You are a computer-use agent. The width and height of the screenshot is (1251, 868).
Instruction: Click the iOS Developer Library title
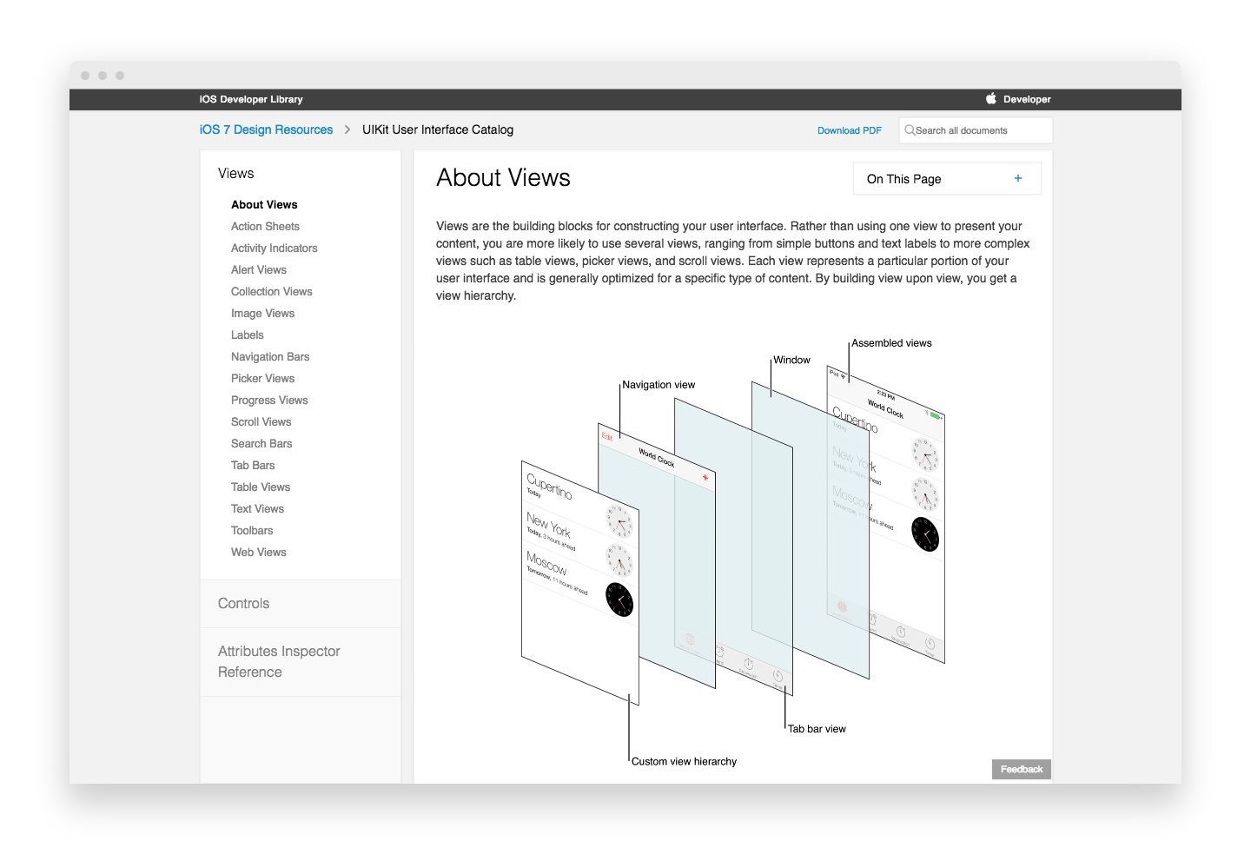pos(251,99)
